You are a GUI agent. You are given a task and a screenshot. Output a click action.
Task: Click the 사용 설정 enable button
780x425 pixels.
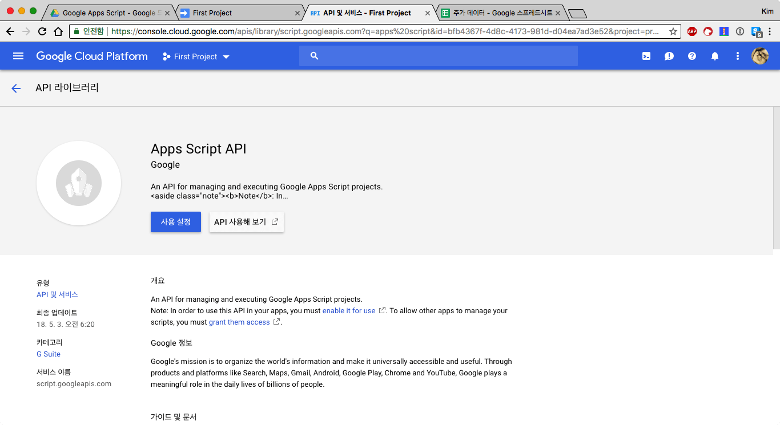176,222
